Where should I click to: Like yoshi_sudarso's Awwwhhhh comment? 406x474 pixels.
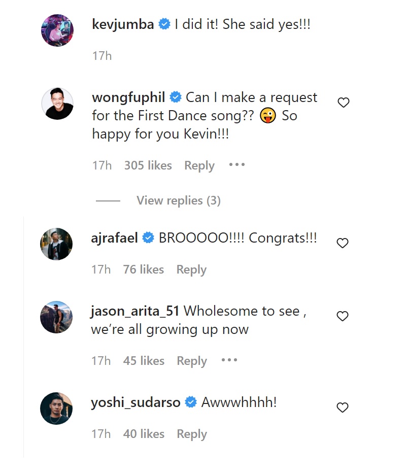[x=343, y=407]
